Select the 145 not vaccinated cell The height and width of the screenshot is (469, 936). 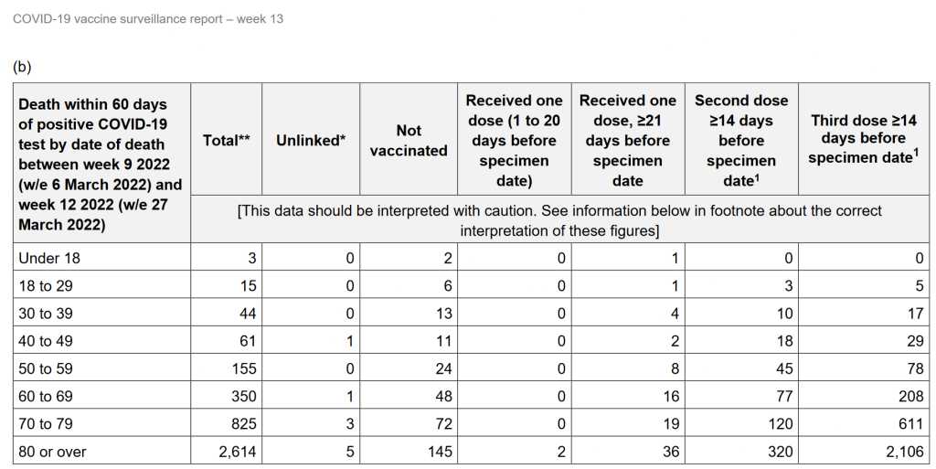[x=439, y=452]
